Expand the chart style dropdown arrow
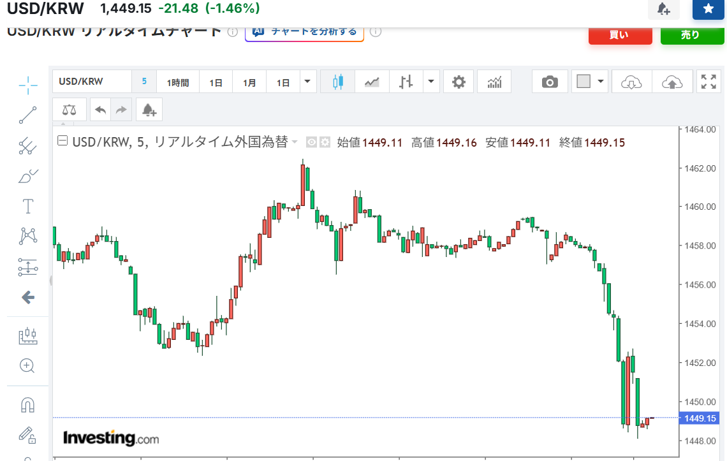This screenshot has height=461, width=727. pyautogui.click(x=432, y=82)
